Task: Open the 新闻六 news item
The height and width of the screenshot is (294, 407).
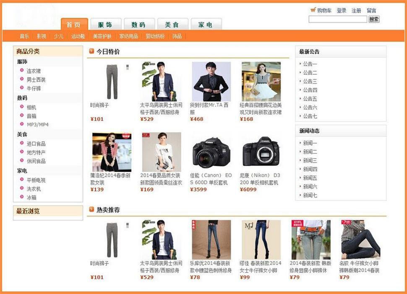Action: pyautogui.click(x=310, y=186)
